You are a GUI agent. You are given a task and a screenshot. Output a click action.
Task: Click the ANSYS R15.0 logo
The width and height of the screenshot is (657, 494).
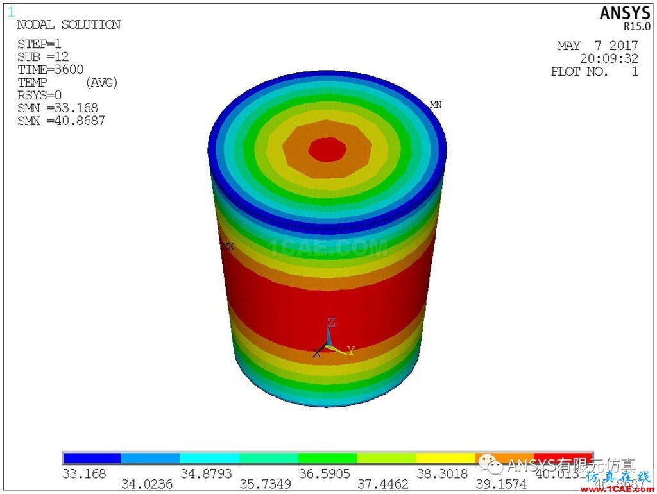coord(625,18)
